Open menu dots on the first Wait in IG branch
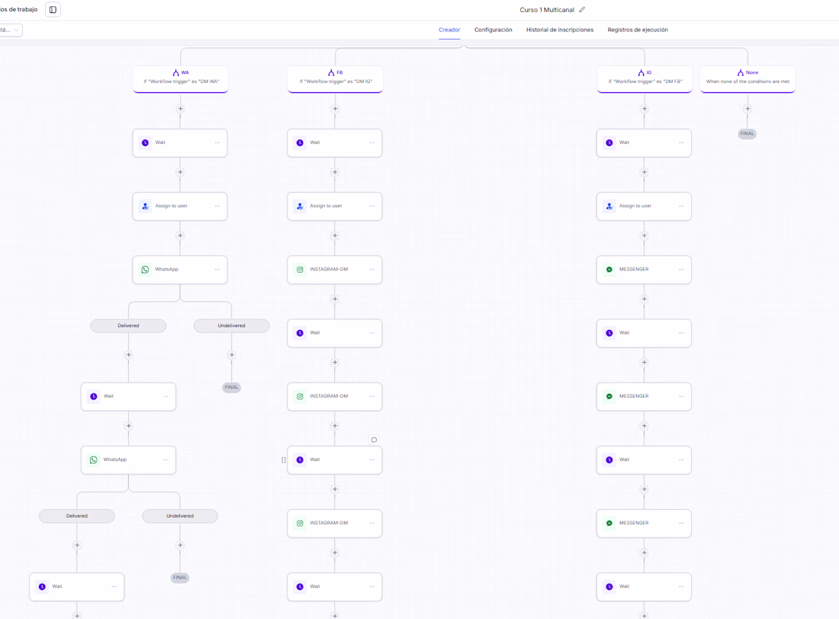Viewport: 839px width, 619px height. click(x=681, y=143)
